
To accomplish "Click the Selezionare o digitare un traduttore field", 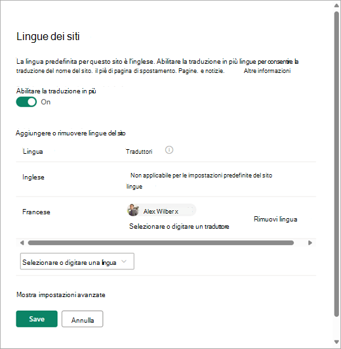I will [x=179, y=227].
